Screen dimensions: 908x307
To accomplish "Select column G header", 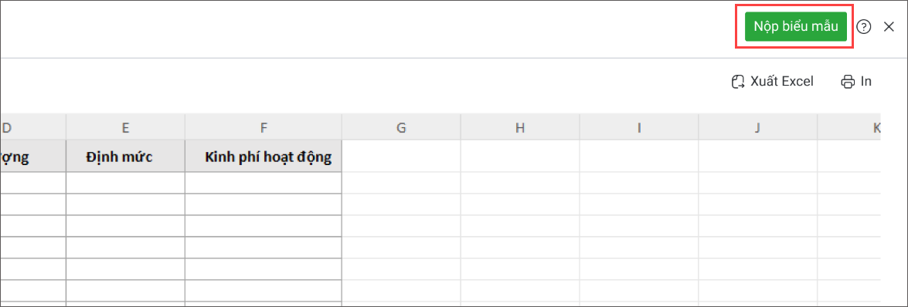I will coord(401,128).
